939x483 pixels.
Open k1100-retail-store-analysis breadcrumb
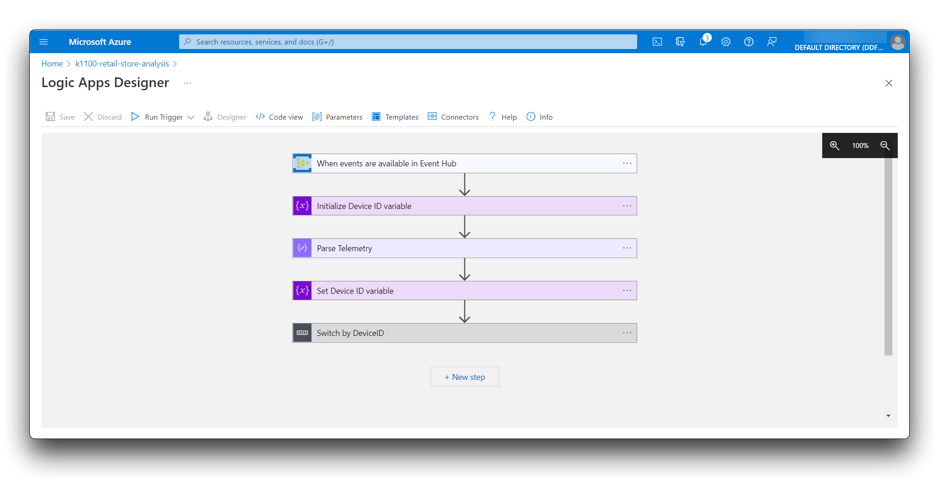coord(122,64)
